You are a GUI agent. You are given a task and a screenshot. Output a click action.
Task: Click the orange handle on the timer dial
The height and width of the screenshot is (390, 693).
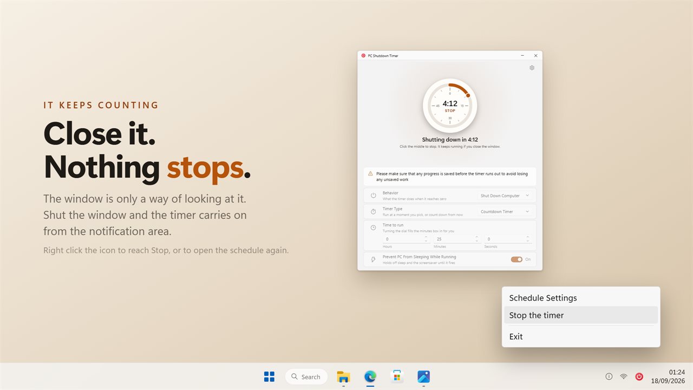tap(468, 95)
